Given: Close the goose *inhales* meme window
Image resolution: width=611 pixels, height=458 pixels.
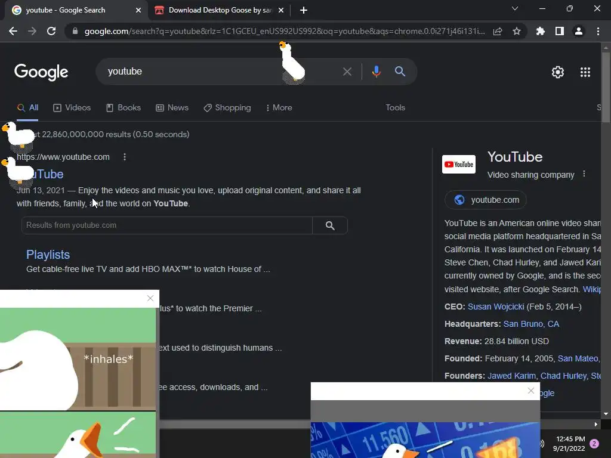Looking at the screenshot, I should pos(150,298).
